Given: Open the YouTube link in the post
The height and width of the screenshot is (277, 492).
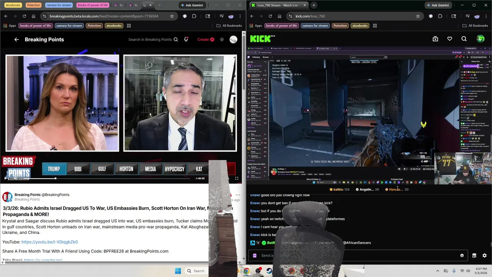Looking at the screenshot, I should (50, 242).
